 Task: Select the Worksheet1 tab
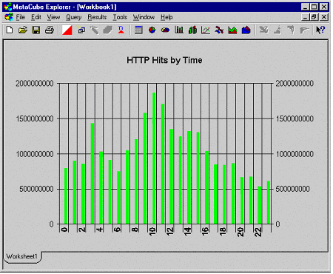tap(22, 257)
